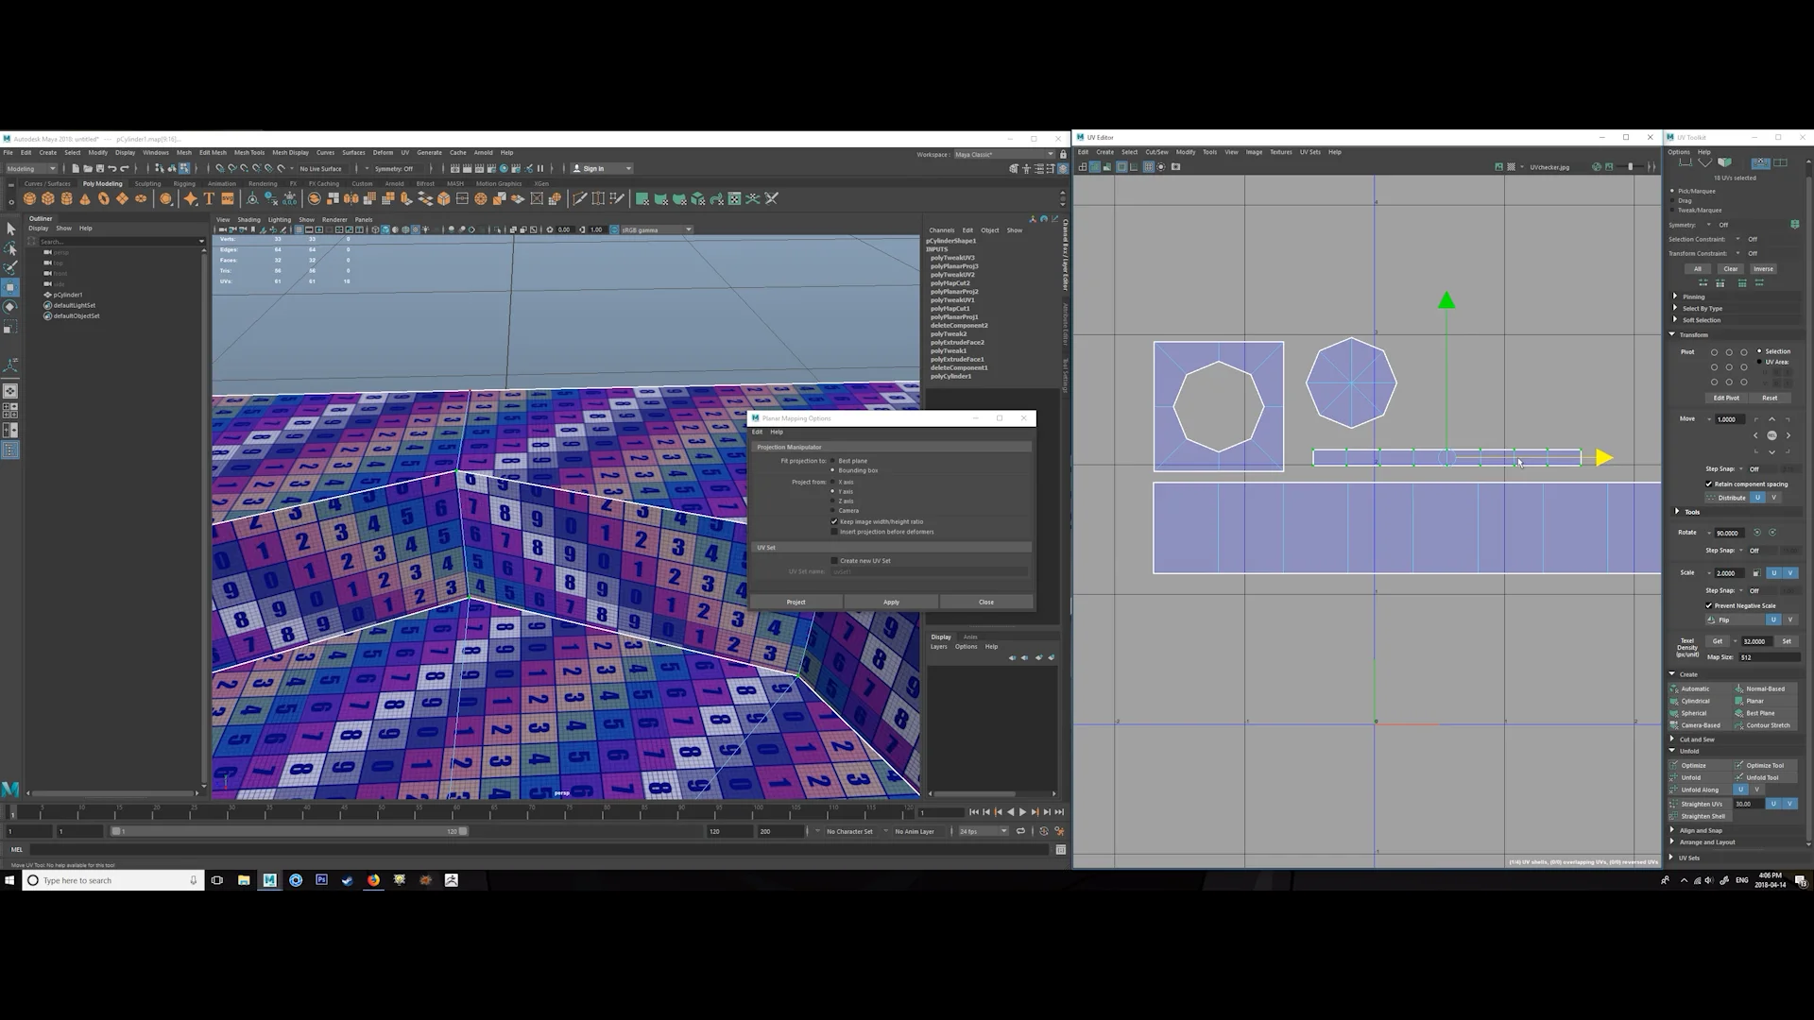This screenshot has width=1814, height=1020.
Task: Click the Apply button in Planar Mapping Options
Action: (891, 602)
